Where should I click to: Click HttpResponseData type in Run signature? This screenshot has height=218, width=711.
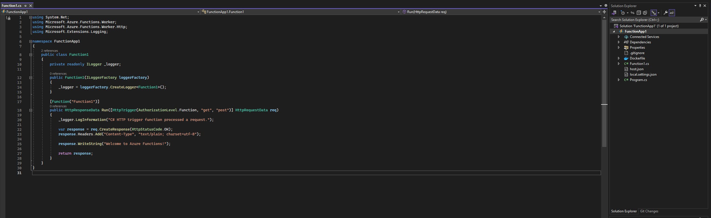coord(82,110)
